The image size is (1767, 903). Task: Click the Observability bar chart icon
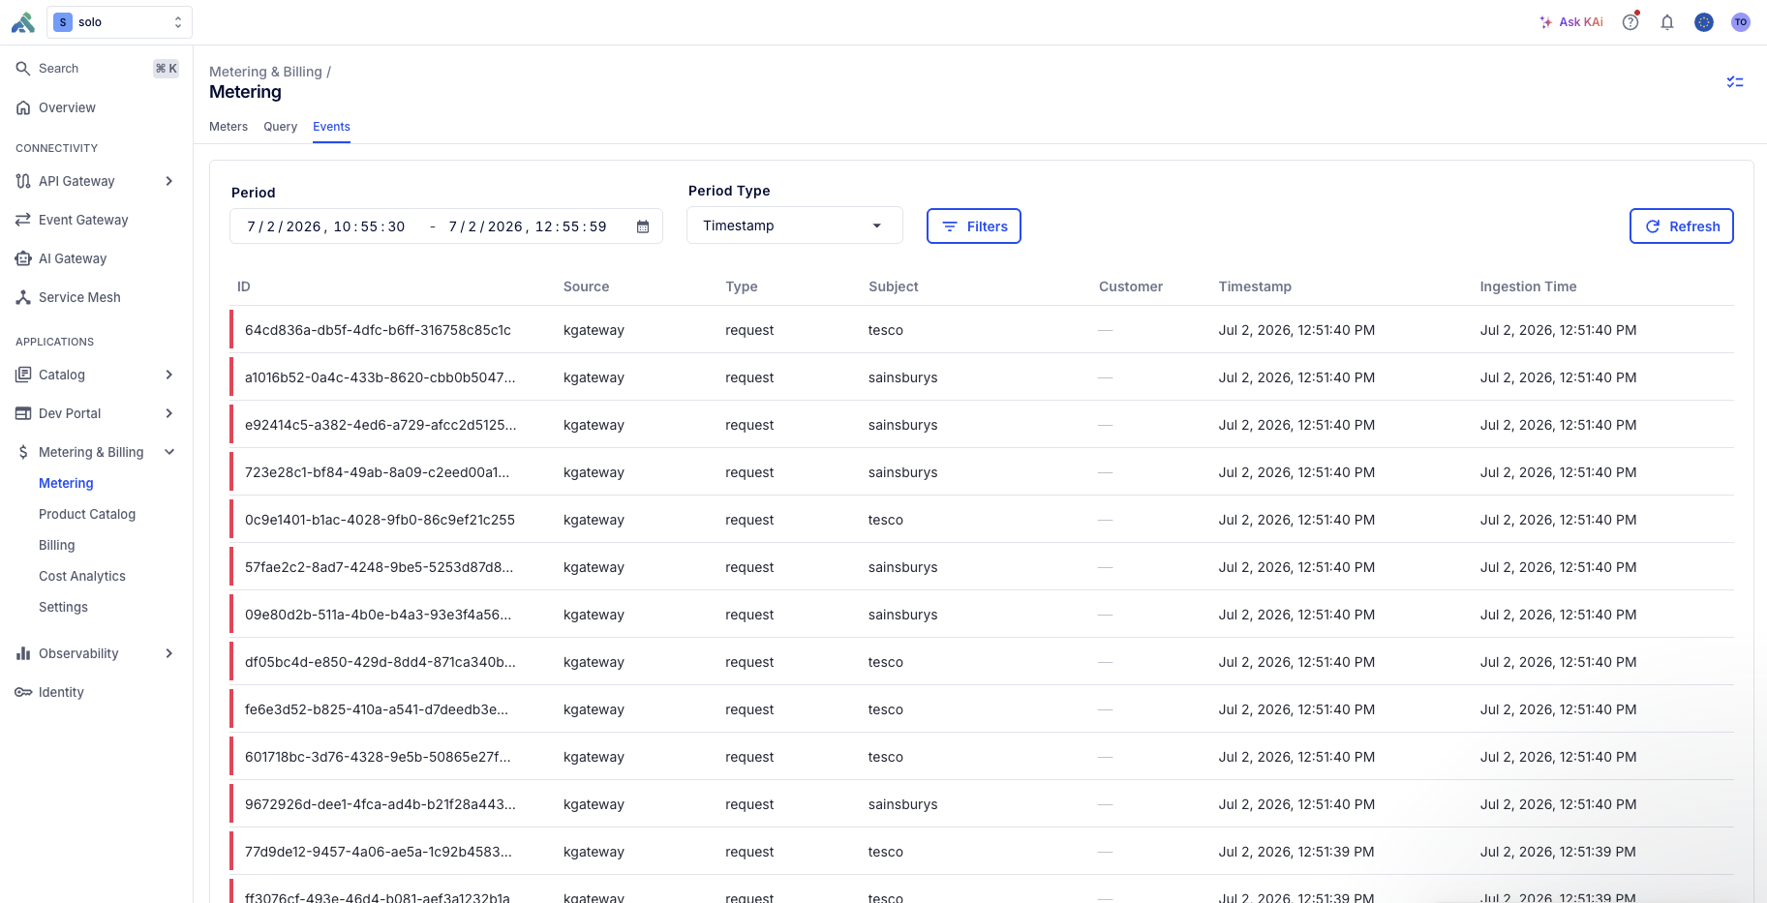click(x=23, y=653)
